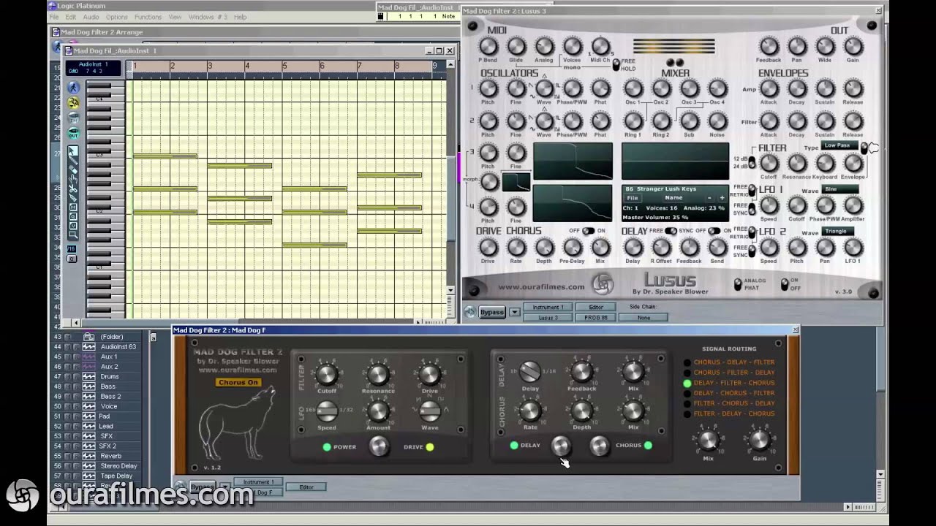Click the Delay footswitch in Mad Dog Filter

(560, 446)
